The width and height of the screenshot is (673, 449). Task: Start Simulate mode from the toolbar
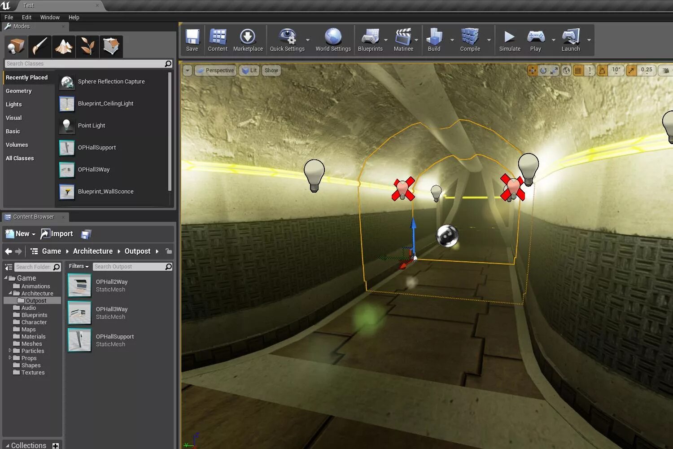[509, 40]
